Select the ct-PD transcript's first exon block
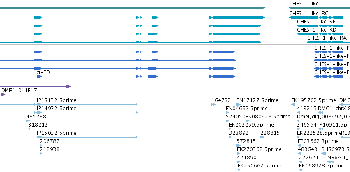 pyautogui.click(x=39, y=77)
